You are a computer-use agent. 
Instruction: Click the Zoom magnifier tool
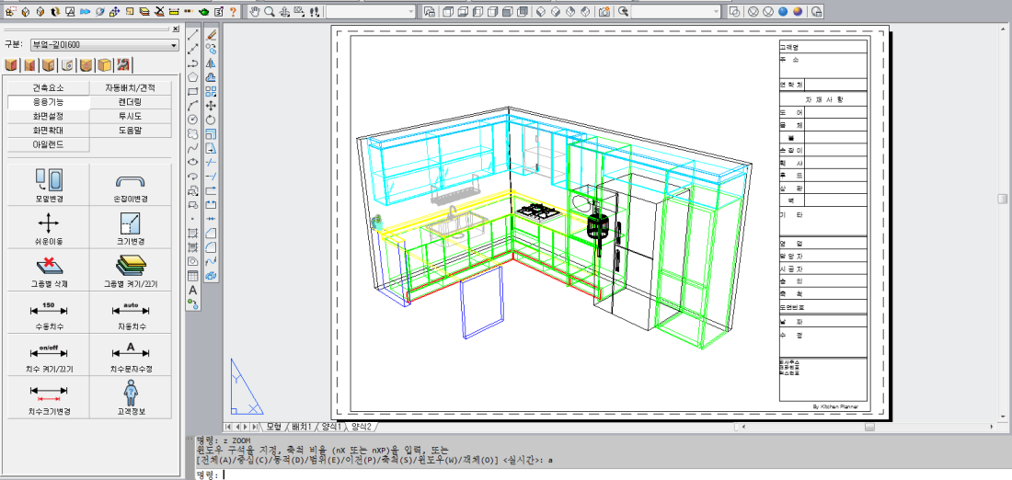[270, 11]
